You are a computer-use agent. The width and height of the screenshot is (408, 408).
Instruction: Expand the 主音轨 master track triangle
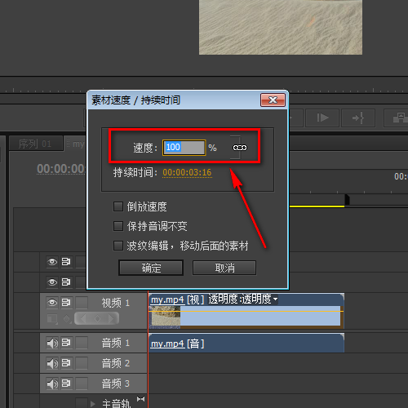click(93, 404)
